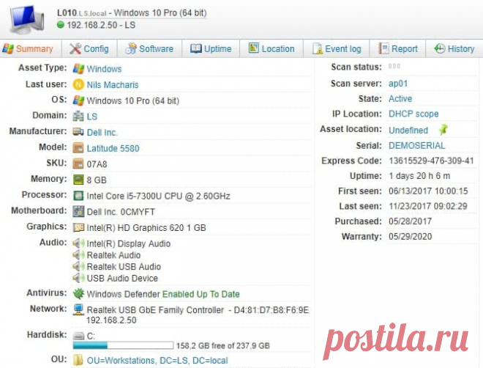Screen dimensions: 483x368
Task: Open the Nils Macharis user link
Action: click(113, 84)
